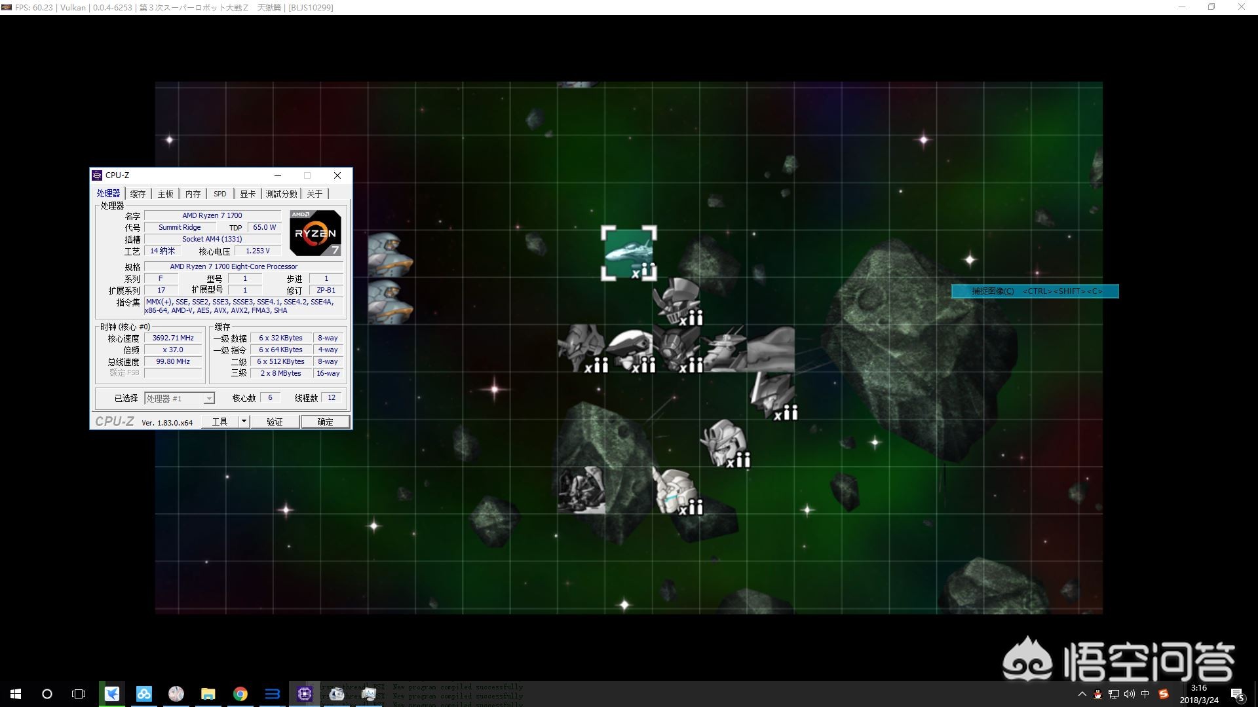This screenshot has width=1258, height=707.
Task: Open the 测試分數 benchmark tab
Action: [281, 194]
